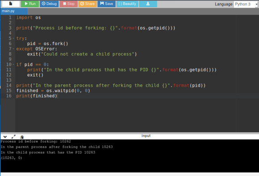Screen dimensions: 259x176
Task: Start the Debug session
Action: (x=49, y=4)
